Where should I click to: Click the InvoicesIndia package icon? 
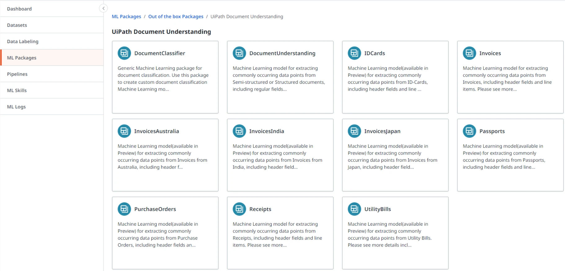[239, 131]
